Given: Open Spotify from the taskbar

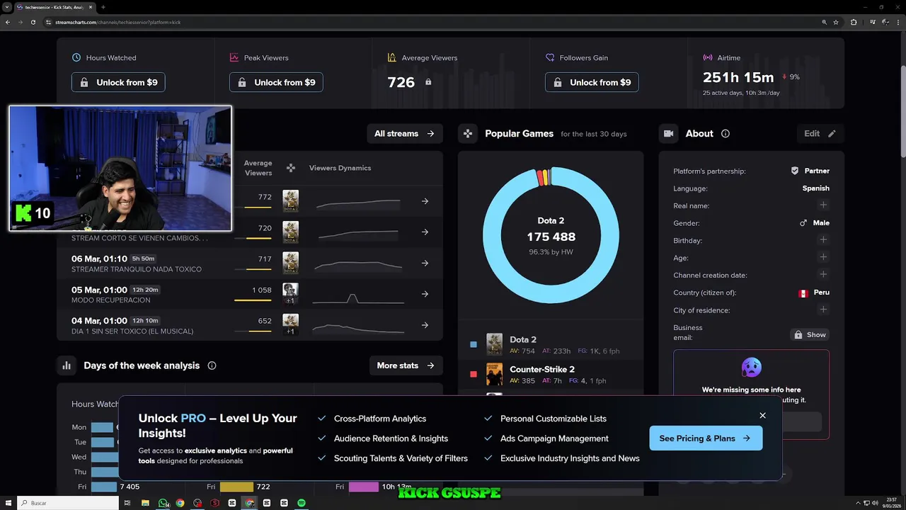Looking at the screenshot, I should [301, 503].
